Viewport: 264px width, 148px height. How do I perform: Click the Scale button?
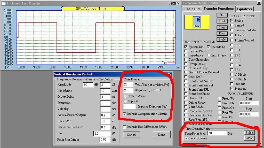tap(222, 40)
